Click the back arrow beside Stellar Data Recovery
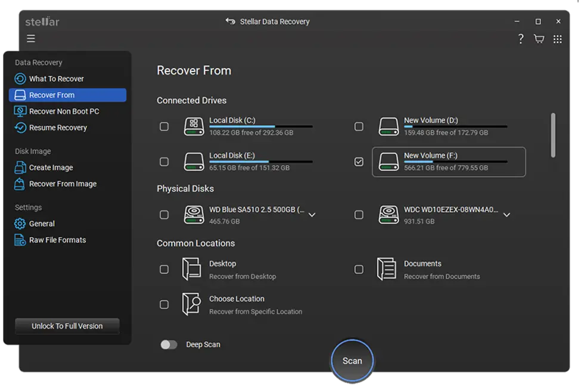This screenshot has height=388, width=581. pos(230,21)
